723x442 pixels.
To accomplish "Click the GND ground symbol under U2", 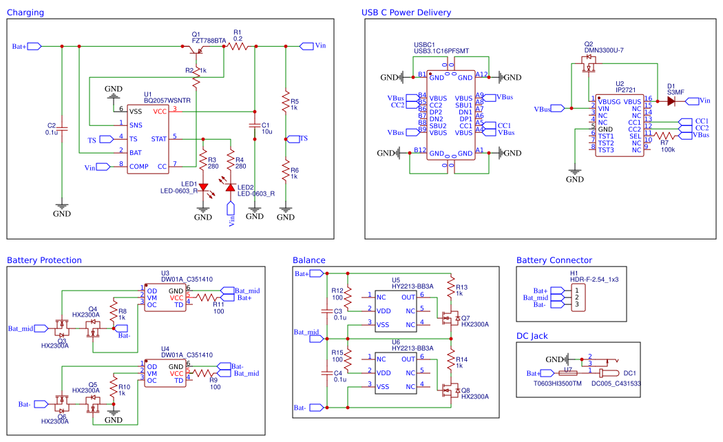I will point(575,170).
